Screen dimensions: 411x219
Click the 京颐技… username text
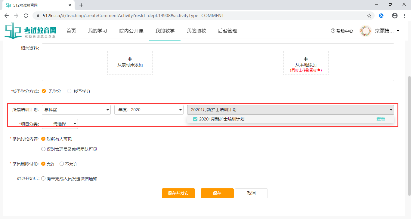click(384, 31)
